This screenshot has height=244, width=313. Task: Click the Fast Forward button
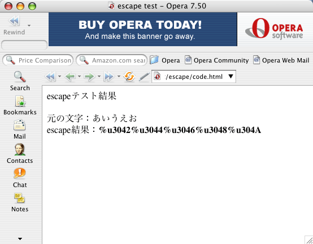point(109,77)
